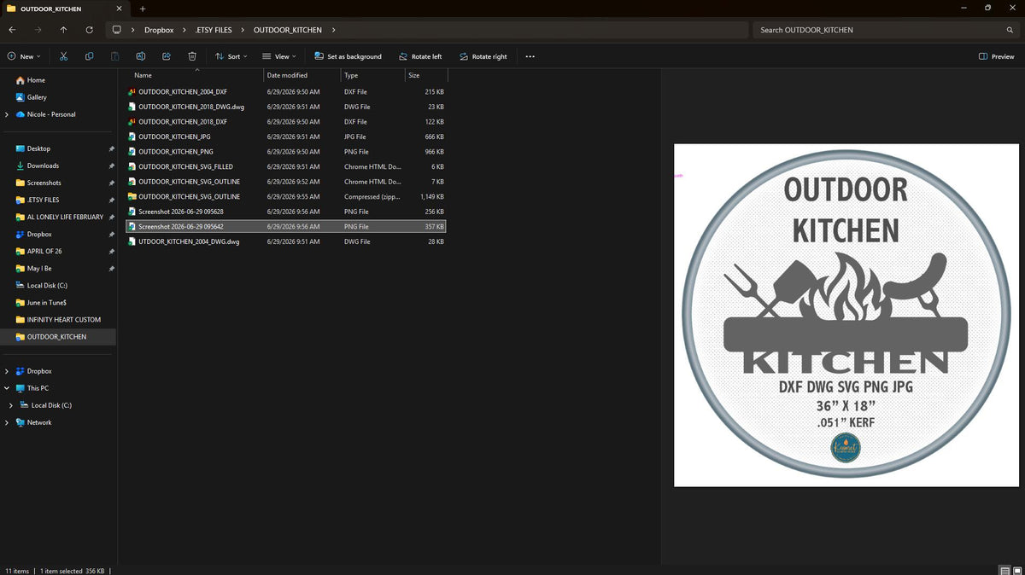Sort by the Name column header
The height and width of the screenshot is (575, 1025).
(x=197, y=75)
